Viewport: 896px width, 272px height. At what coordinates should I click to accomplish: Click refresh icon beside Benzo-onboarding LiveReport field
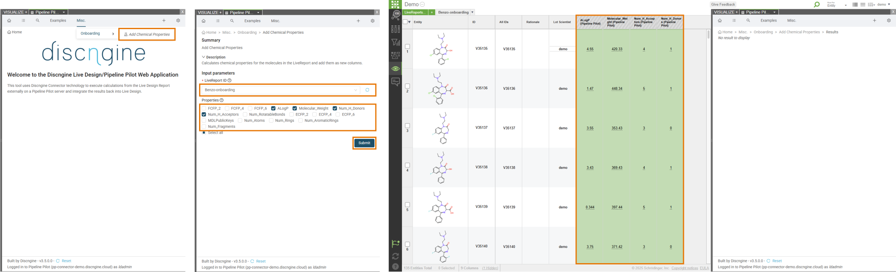pos(367,90)
